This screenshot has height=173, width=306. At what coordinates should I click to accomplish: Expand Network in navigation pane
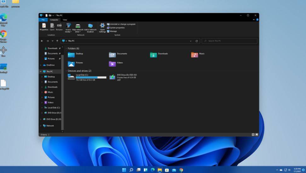click(41, 126)
